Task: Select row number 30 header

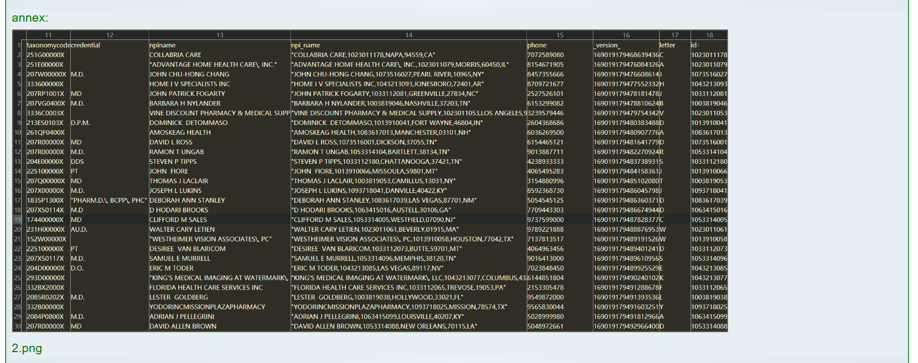Action: click(x=18, y=326)
